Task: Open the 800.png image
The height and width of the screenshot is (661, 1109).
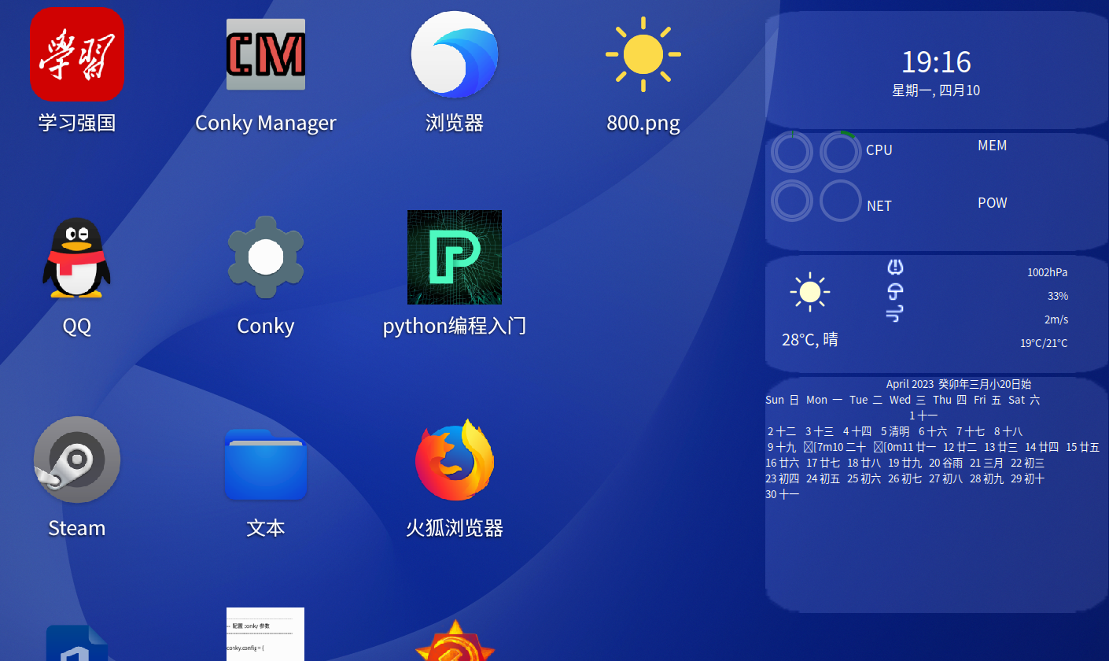Action: point(643,54)
